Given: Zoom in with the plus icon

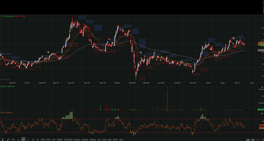Looking at the screenshot, I should [262, 140].
